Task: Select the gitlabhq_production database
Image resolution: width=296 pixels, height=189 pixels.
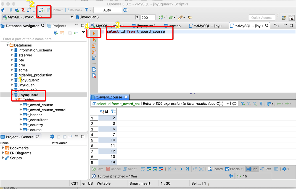Action: 35,75
